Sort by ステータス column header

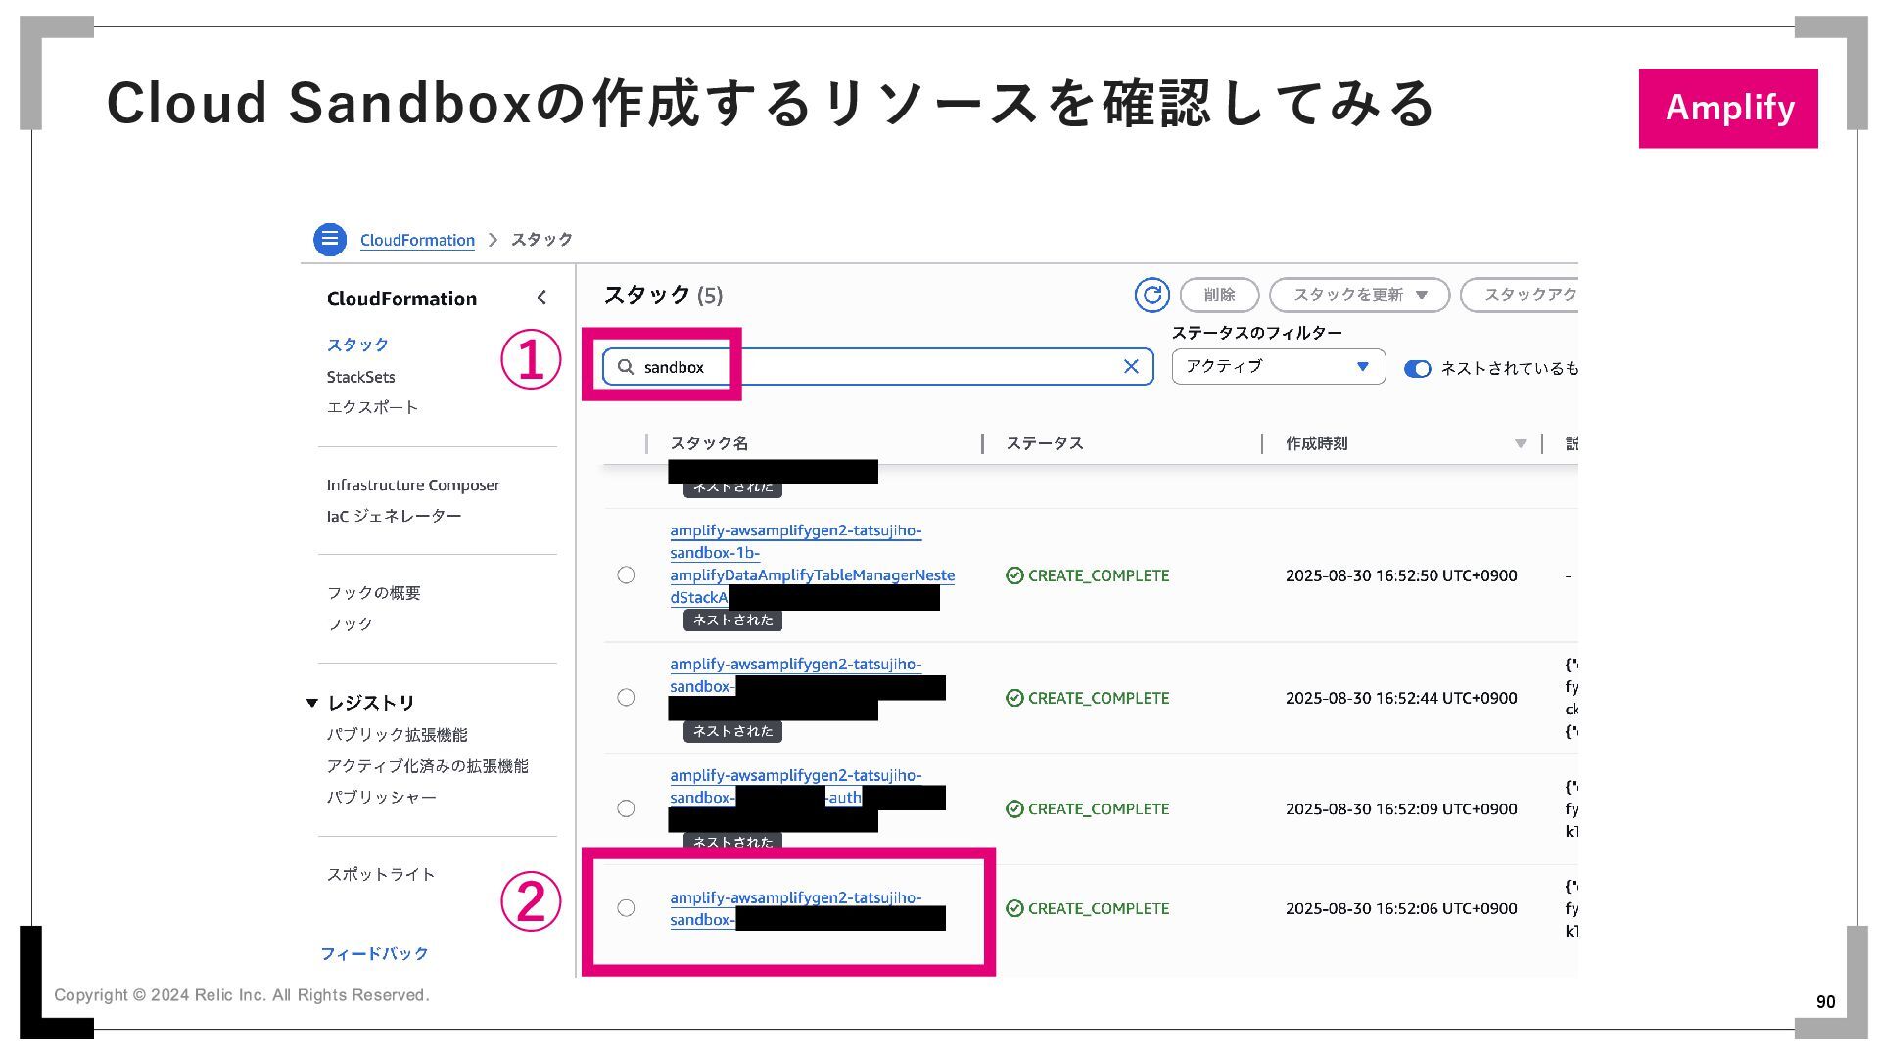[x=1045, y=443]
